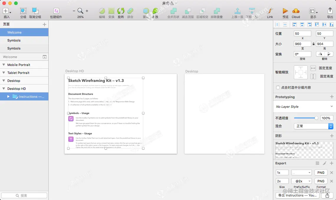Remove the 2x export size row

(x=332, y=181)
